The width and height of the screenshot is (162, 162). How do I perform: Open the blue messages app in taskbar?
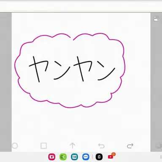[86, 157]
